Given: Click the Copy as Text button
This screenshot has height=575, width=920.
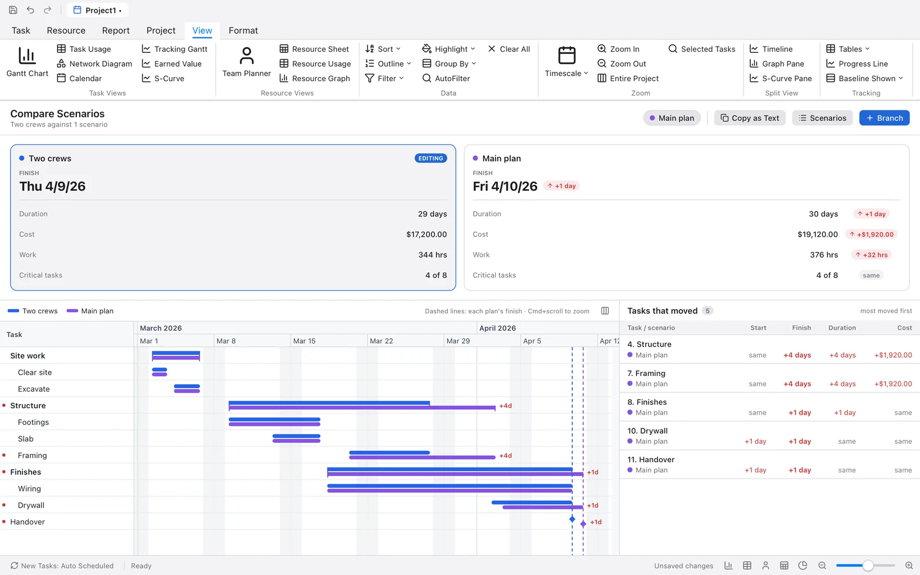Looking at the screenshot, I should pos(750,118).
